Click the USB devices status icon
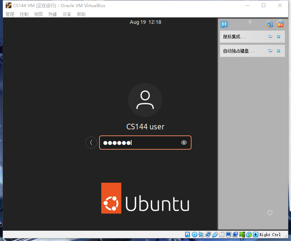The image size is (291, 241). click(215, 235)
